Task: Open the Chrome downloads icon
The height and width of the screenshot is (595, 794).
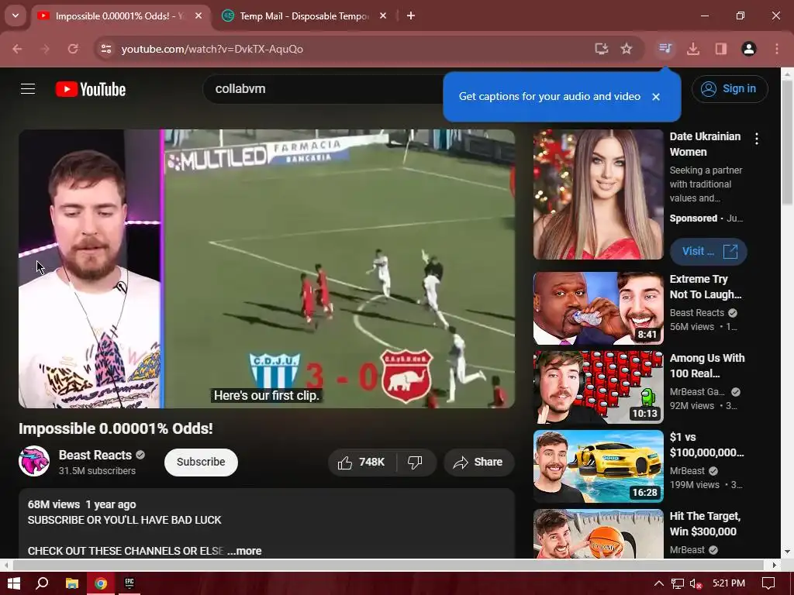Action: click(x=693, y=49)
